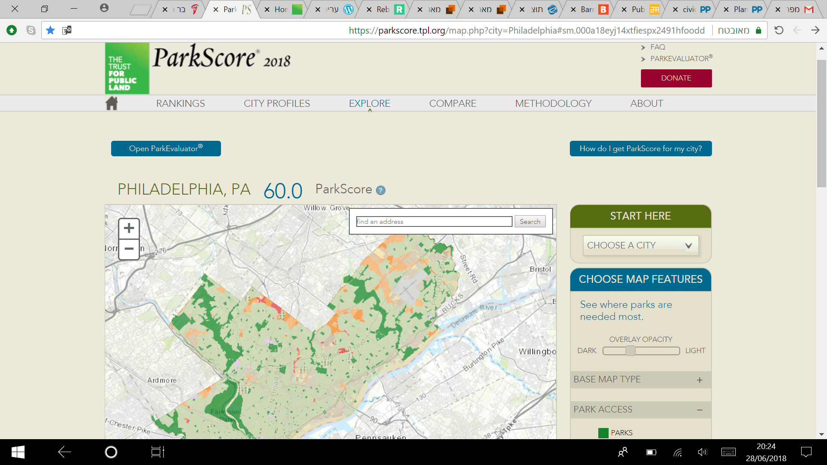The height and width of the screenshot is (465, 827).
Task: Click the CHOOSE MAP FEATURES header
Action: (640, 279)
